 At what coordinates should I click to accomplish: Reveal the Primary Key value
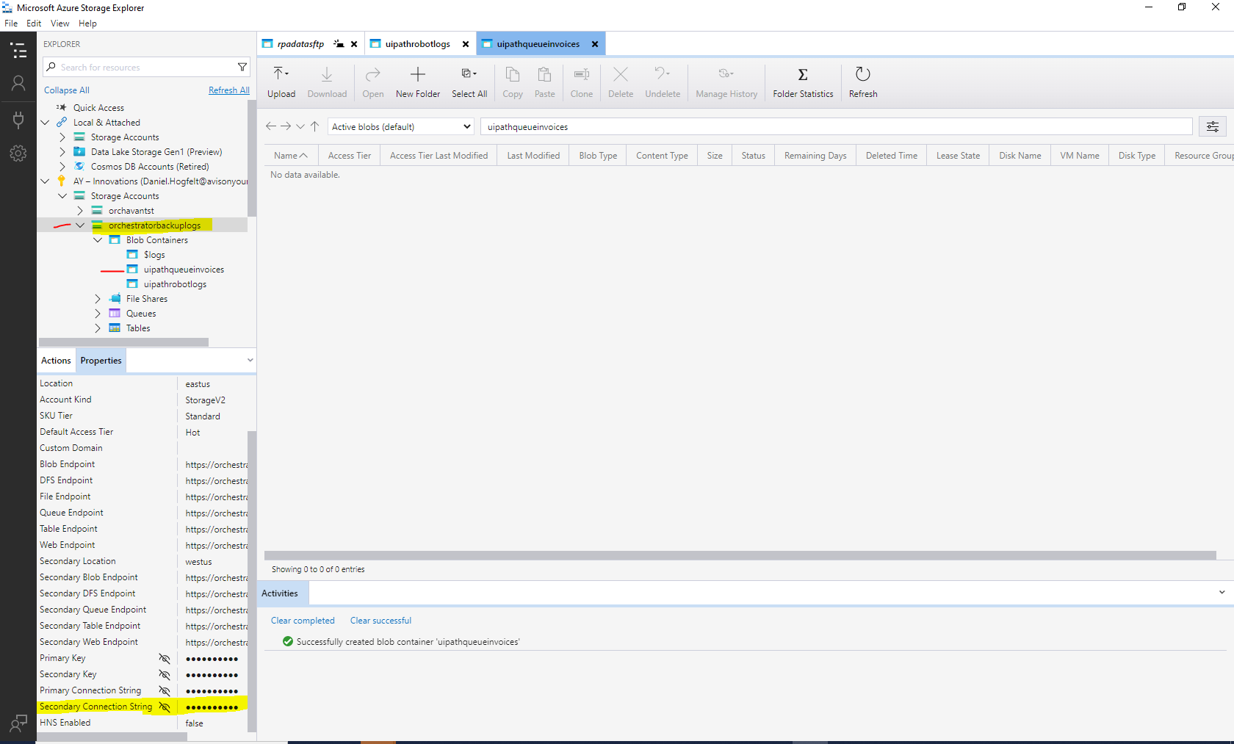(165, 659)
